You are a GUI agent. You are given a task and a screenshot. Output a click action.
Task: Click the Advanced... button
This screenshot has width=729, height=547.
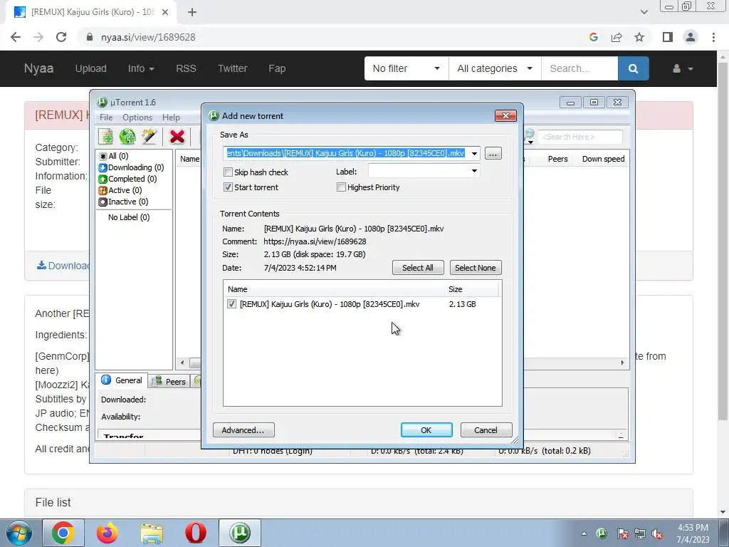(x=243, y=429)
